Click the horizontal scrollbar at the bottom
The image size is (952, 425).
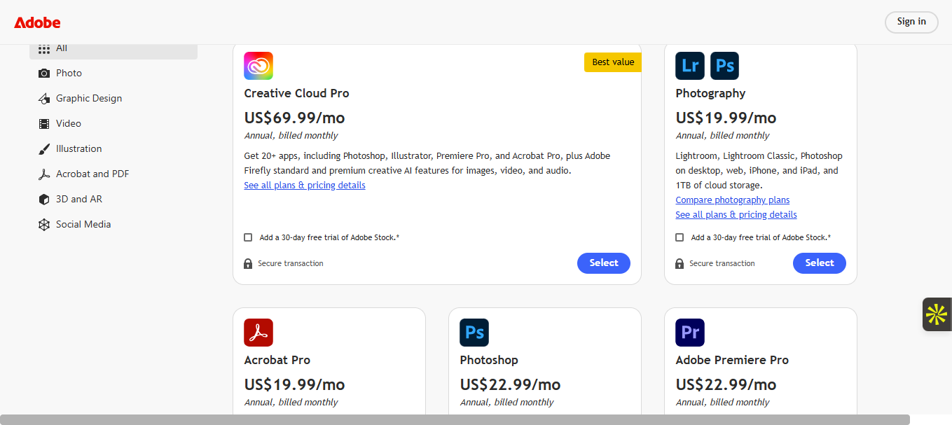click(x=455, y=419)
